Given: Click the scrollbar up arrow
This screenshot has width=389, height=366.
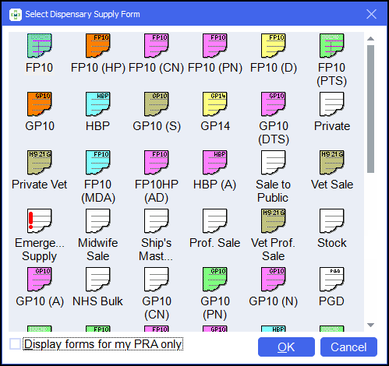Looking at the screenshot, I should (x=370, y=39).
